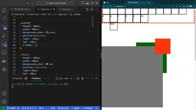Place cursor on z-index: -1 line

point(30,45)
